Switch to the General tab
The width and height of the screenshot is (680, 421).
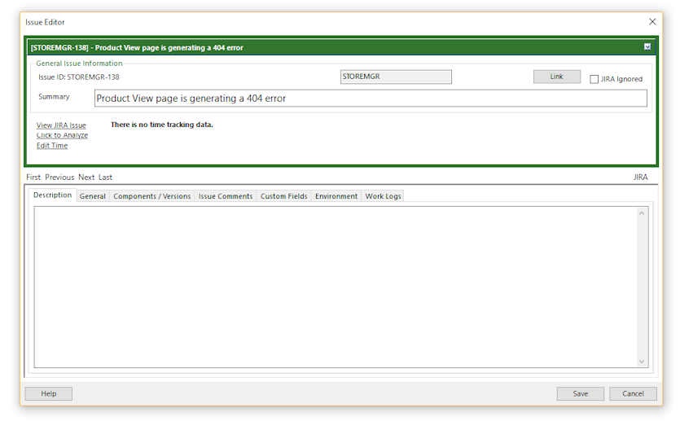[92, 196]
